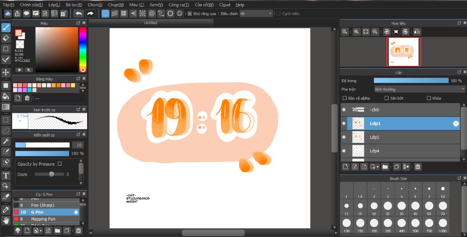Check the Opacity by Pressure box
The image size is (467, 237).
60,164
